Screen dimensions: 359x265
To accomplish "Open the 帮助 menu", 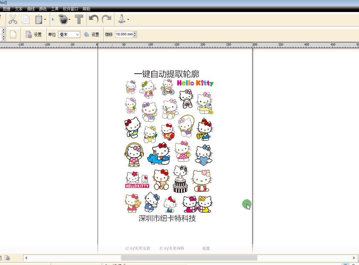I will coord(87,9).
